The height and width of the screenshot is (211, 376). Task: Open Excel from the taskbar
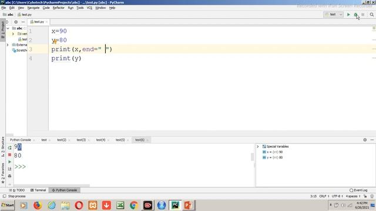tap(120, 205)
